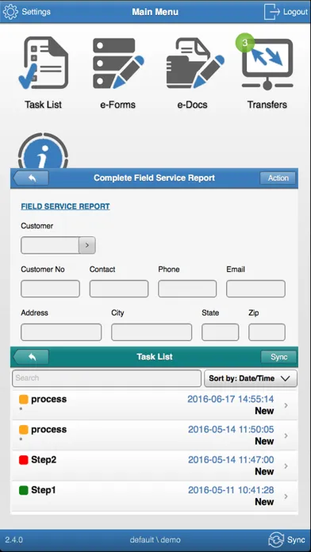
Task: Click the default \ demo status text
Action: [155, 540]
